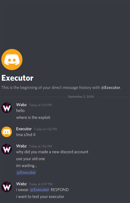This screenshot has height=203, width=130.
Task: Select the September 2, 2020 date divider
Action: point(81,97)
